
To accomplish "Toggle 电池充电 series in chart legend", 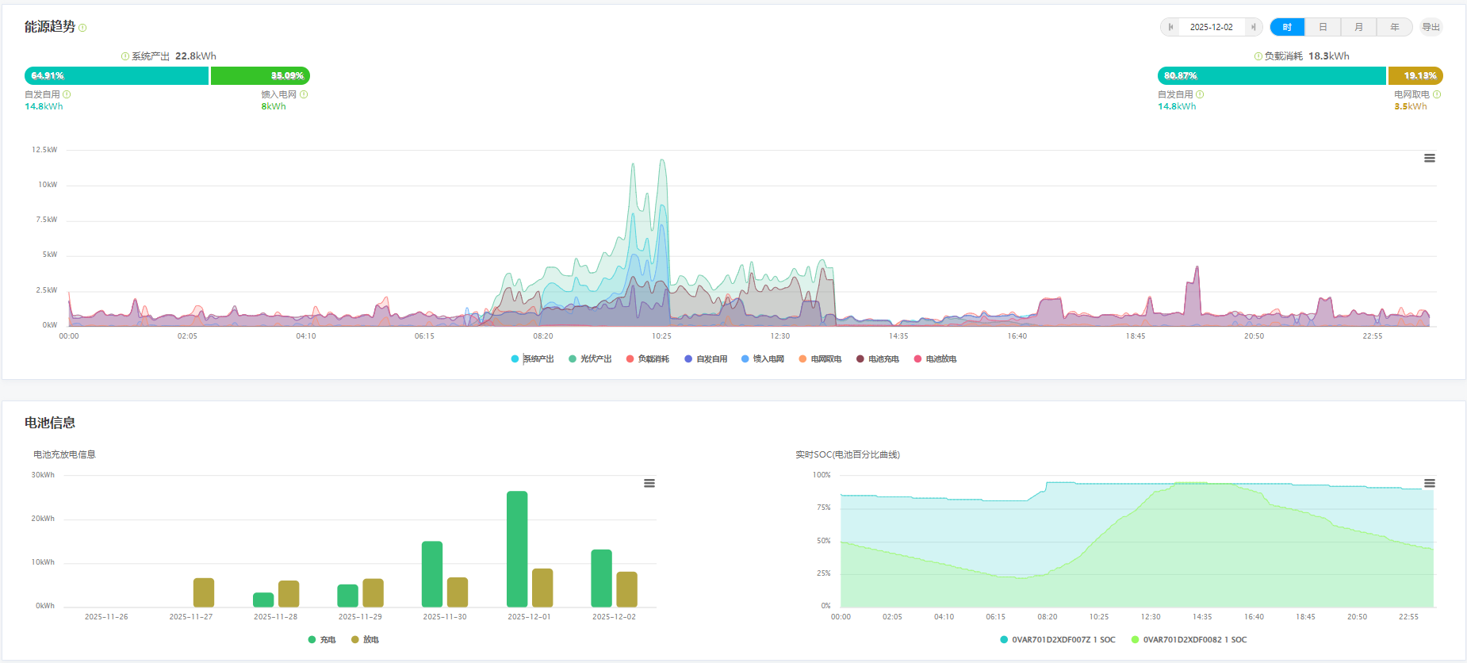I will (x=878, y=359).
